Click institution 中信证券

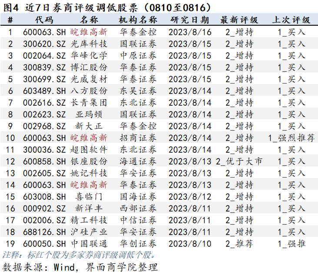click(138, 220)
